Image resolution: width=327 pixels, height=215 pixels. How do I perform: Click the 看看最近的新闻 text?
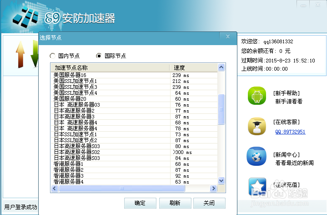294,163
